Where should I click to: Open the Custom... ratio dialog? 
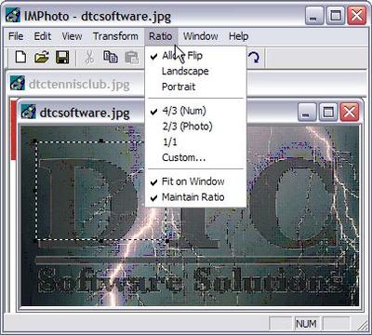click(195, 157)
